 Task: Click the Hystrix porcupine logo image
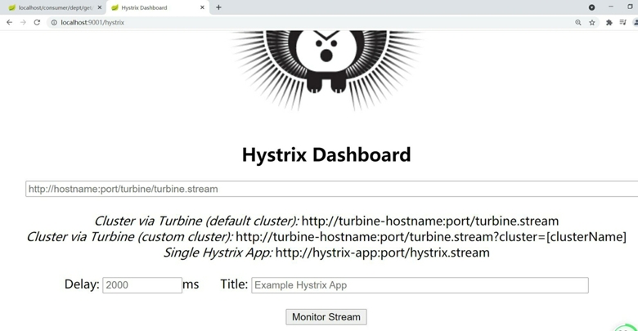coord(326,70)
